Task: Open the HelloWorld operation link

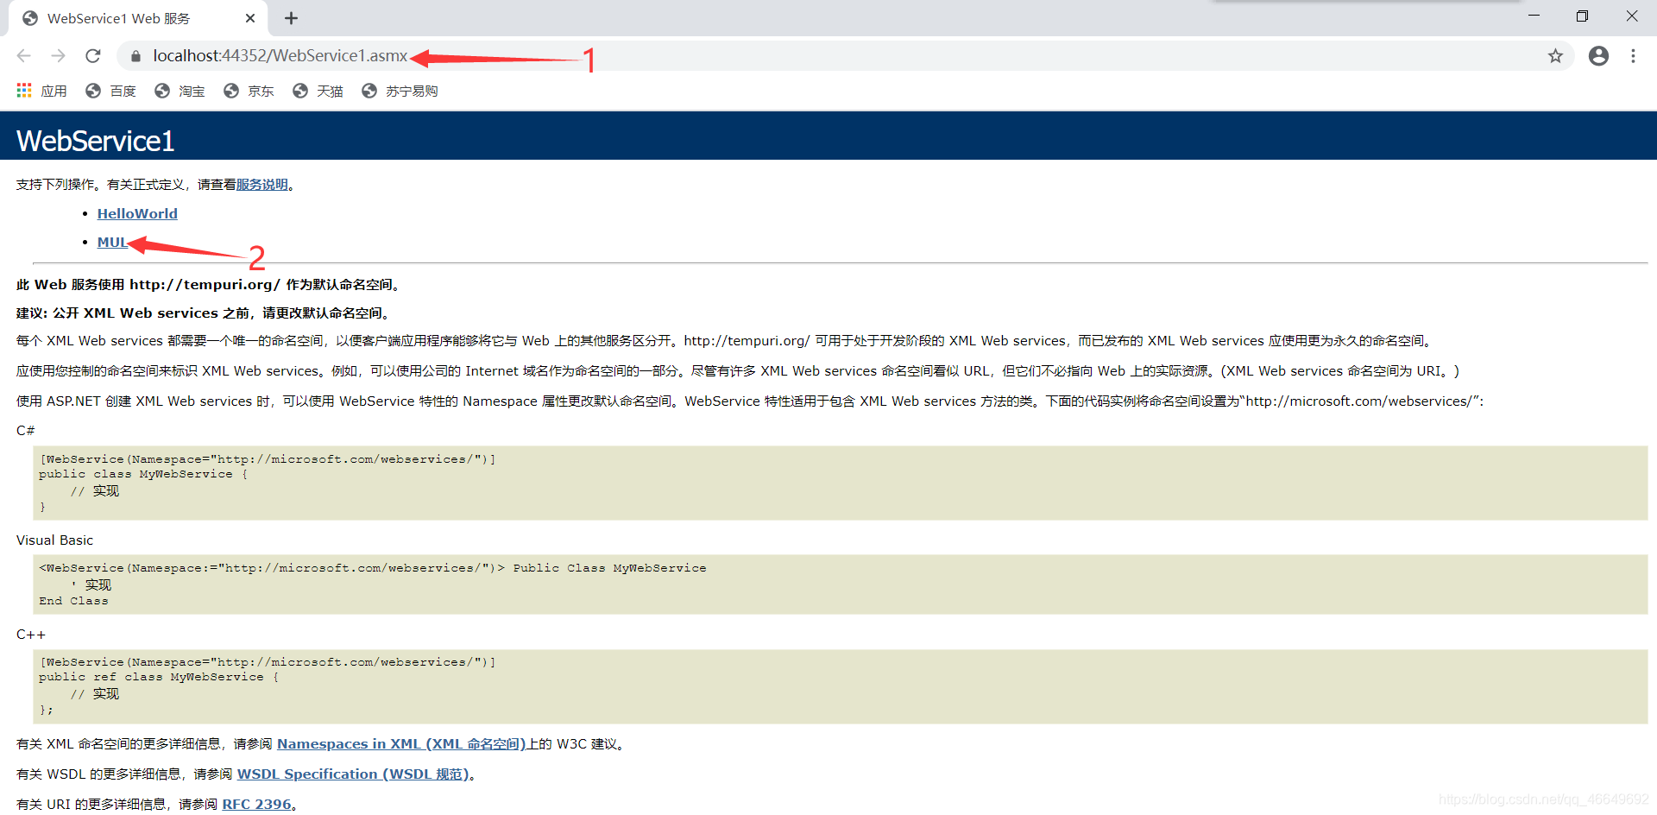Action: coord(137,213)
